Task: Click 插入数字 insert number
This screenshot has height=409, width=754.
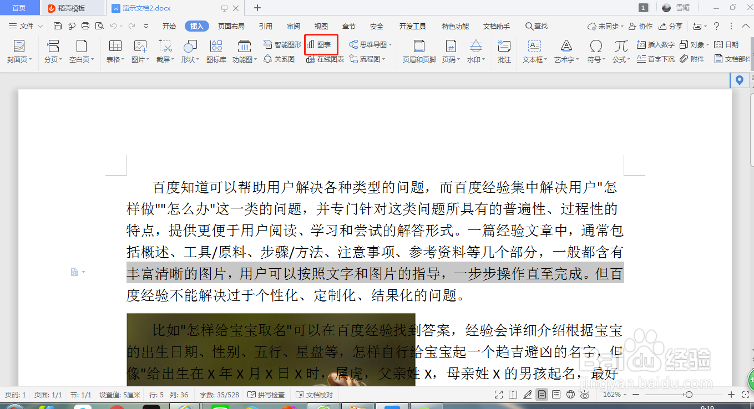Action: tap(656, 44)
